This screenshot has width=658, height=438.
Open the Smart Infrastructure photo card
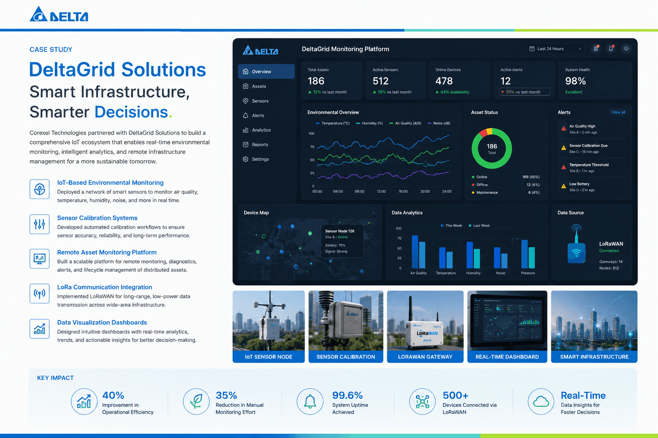[x=594, y=327]
